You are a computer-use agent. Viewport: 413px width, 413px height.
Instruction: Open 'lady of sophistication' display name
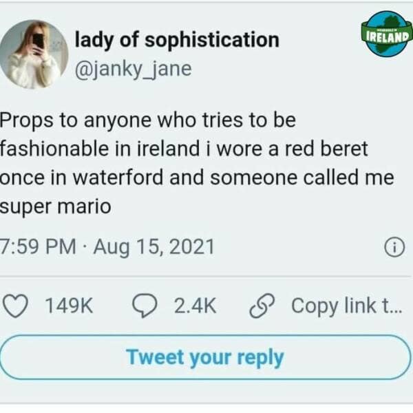point(177,40)
